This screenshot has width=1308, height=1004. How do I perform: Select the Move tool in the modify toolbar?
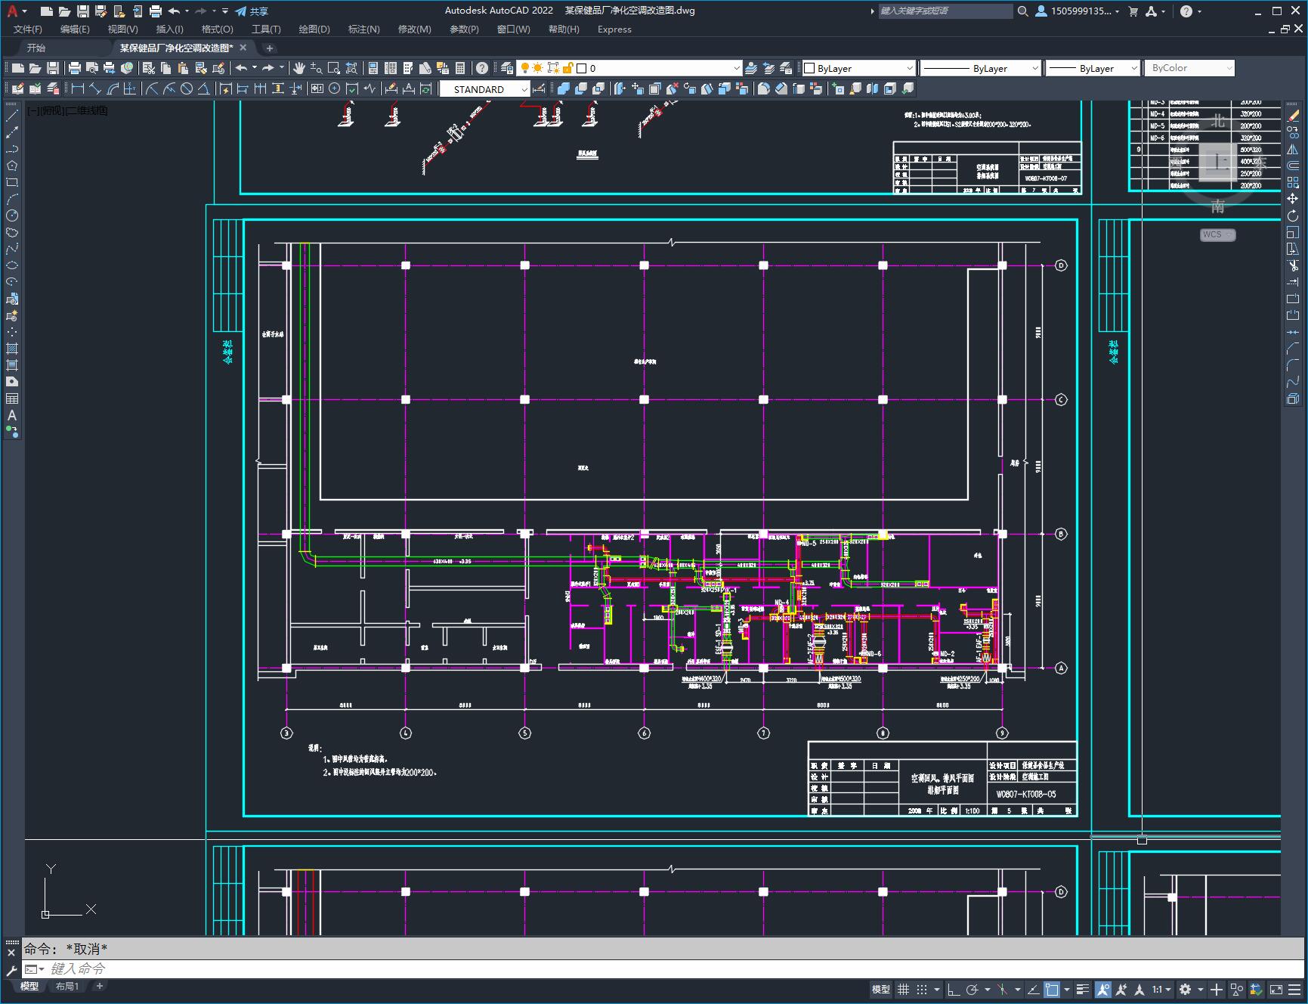pos(1293,199)
